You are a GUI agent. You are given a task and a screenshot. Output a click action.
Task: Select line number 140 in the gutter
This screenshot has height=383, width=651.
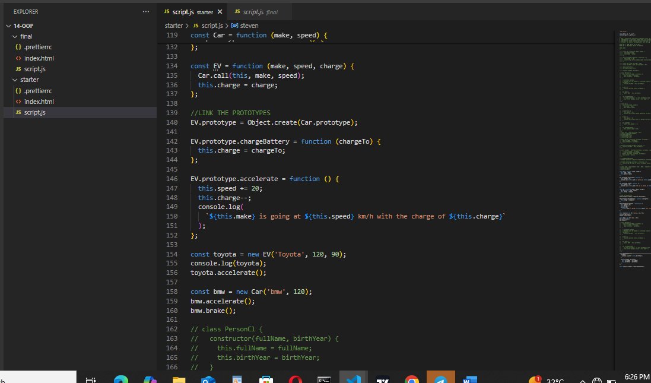172,122
